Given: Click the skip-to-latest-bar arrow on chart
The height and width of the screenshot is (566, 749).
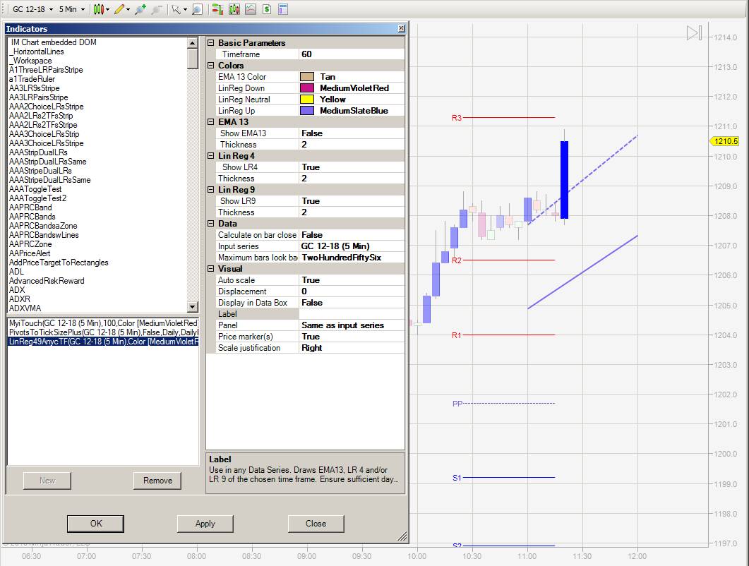Looking at the screenshot, I should click(694, 33).
